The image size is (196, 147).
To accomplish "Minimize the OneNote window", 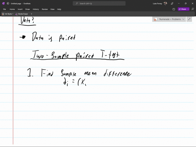I will click(x=179, y=4).
